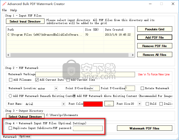
Task: Enable the Italic font checkbox
Action: [x=161, y=104]
